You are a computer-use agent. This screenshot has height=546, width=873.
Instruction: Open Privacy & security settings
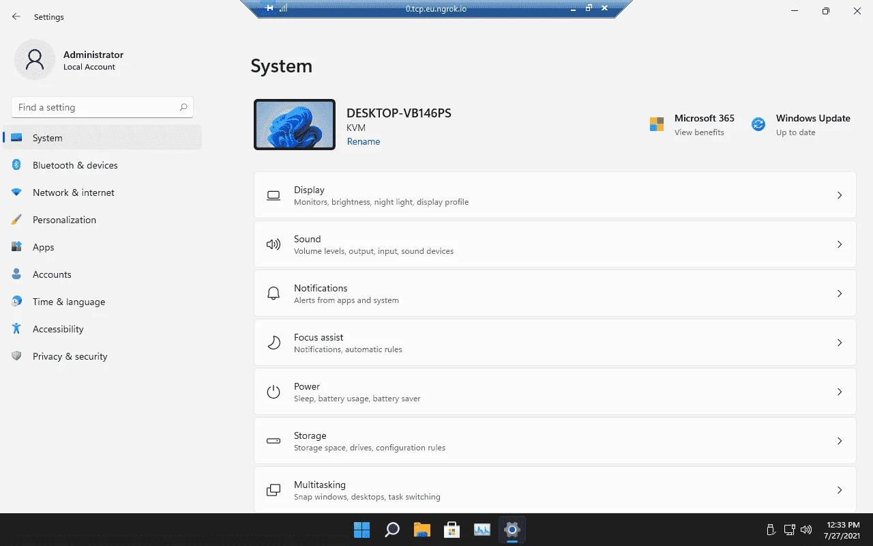(102, 356)
